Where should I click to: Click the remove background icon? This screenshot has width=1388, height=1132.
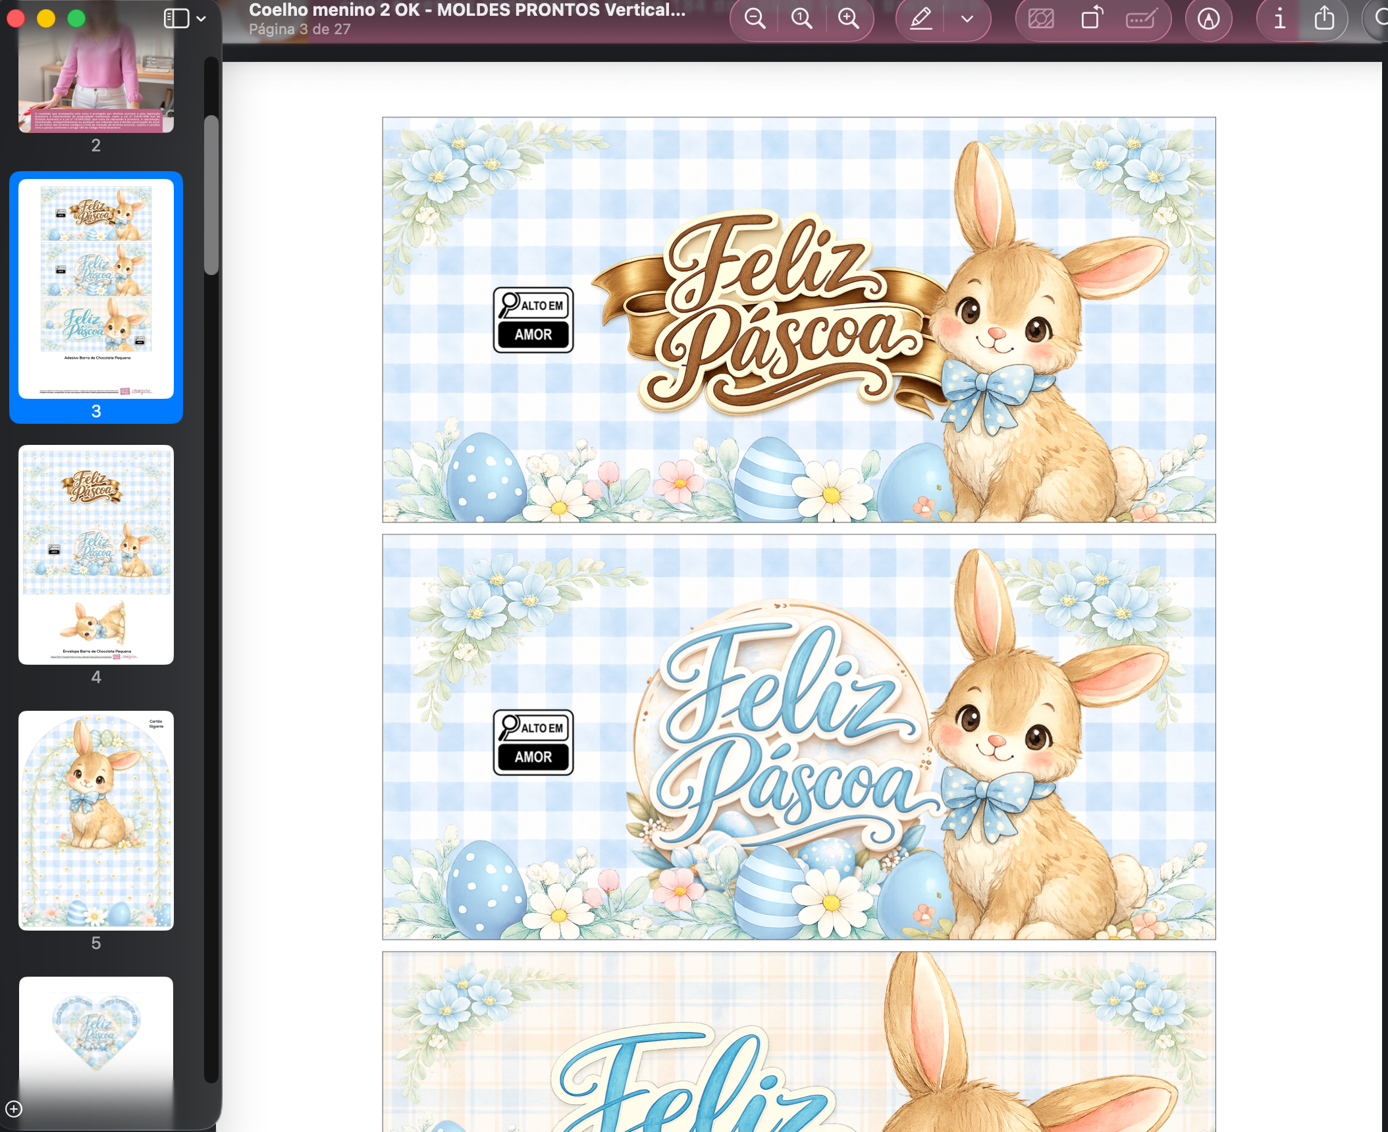click(x=1041, y=19)
